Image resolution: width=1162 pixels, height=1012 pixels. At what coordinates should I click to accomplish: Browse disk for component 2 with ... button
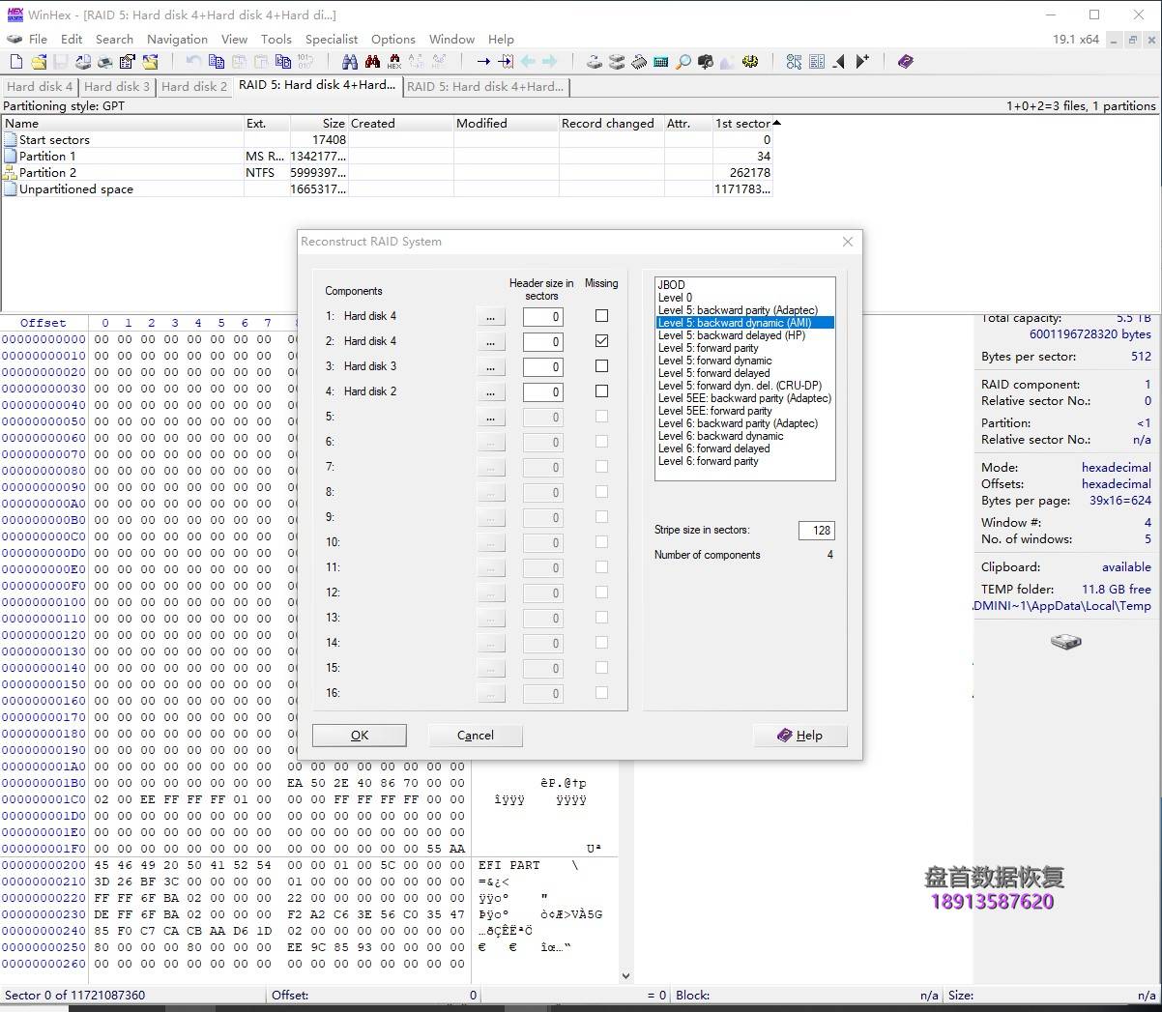491,341
